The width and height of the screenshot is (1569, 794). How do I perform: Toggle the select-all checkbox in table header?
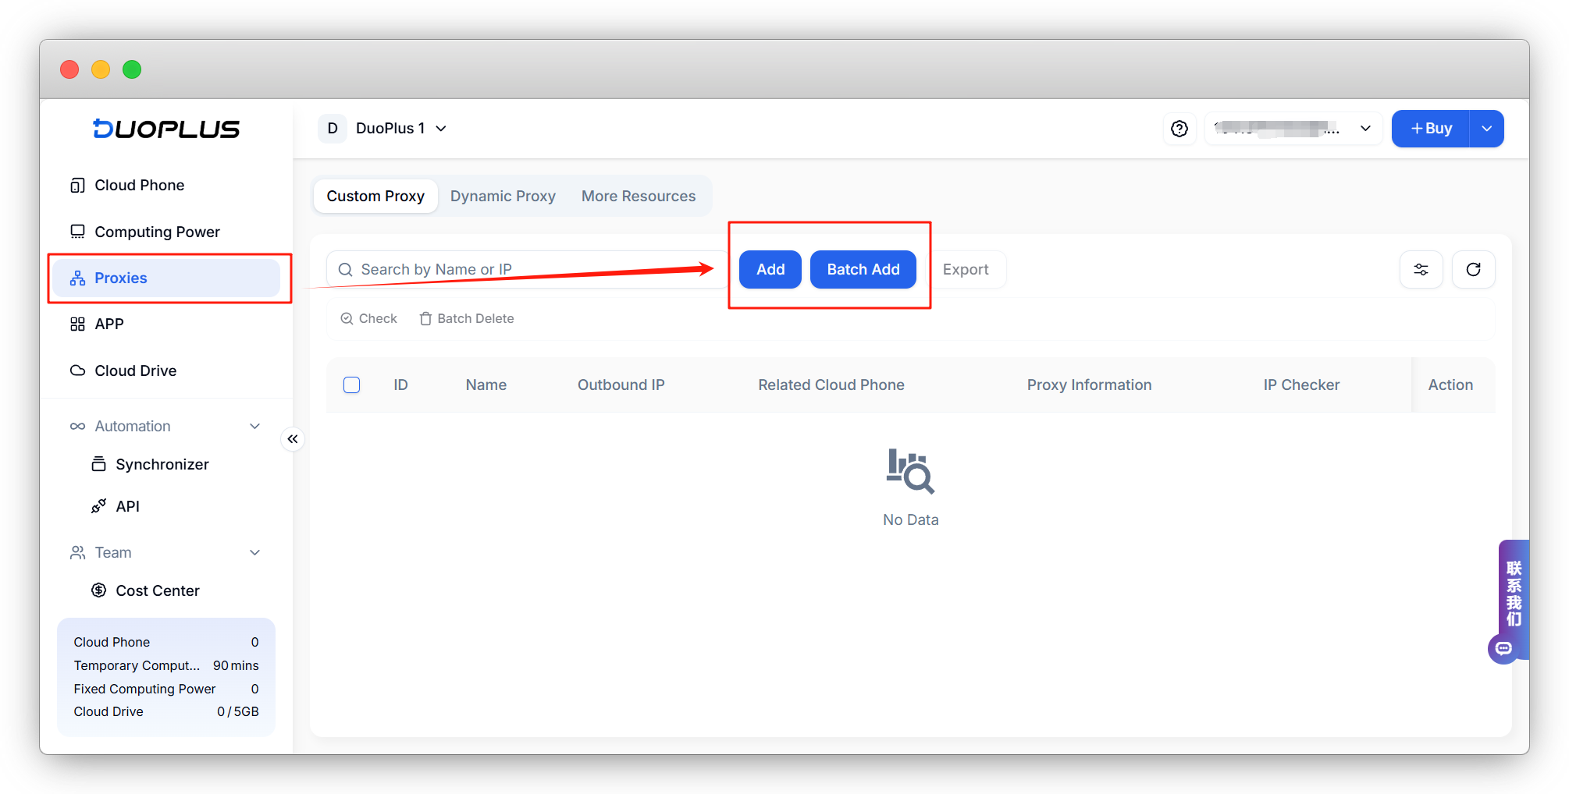coord(352,385)
